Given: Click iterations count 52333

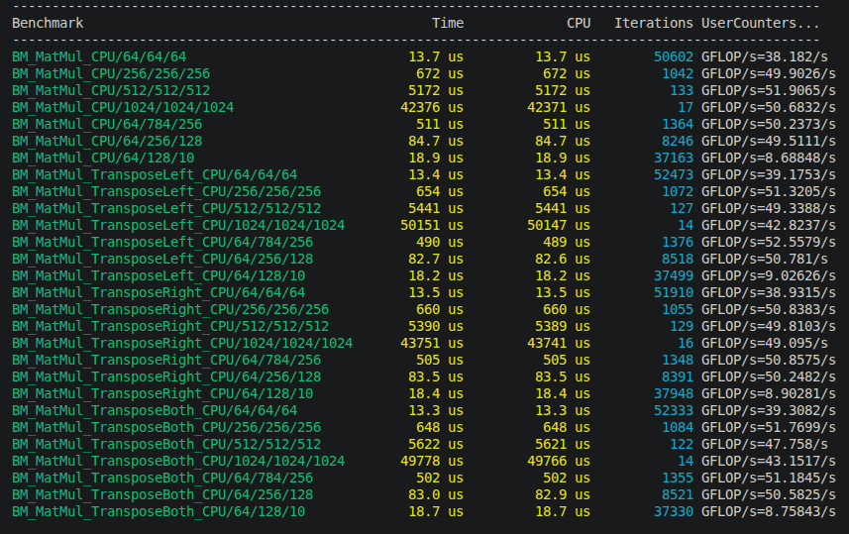Looking at the screenshot, I should (674, 410).
